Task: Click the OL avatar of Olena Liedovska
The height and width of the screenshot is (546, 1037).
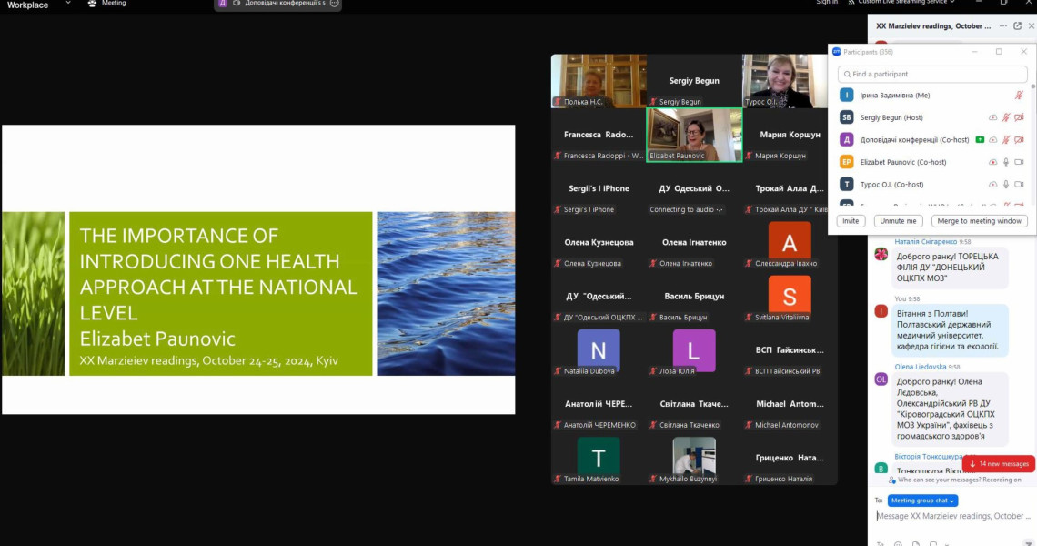Action: [881, 379]
